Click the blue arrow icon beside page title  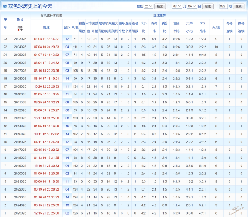point(5,6)
